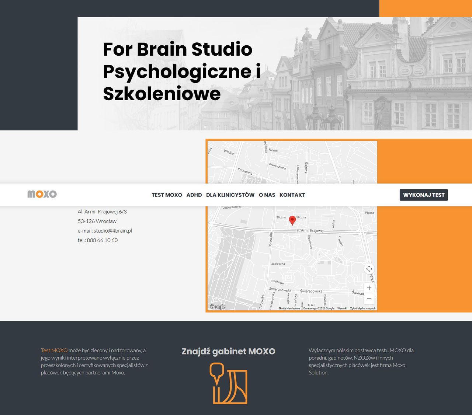
Task: Follow the orange Test MOXO link
Action: coord(54,351)
